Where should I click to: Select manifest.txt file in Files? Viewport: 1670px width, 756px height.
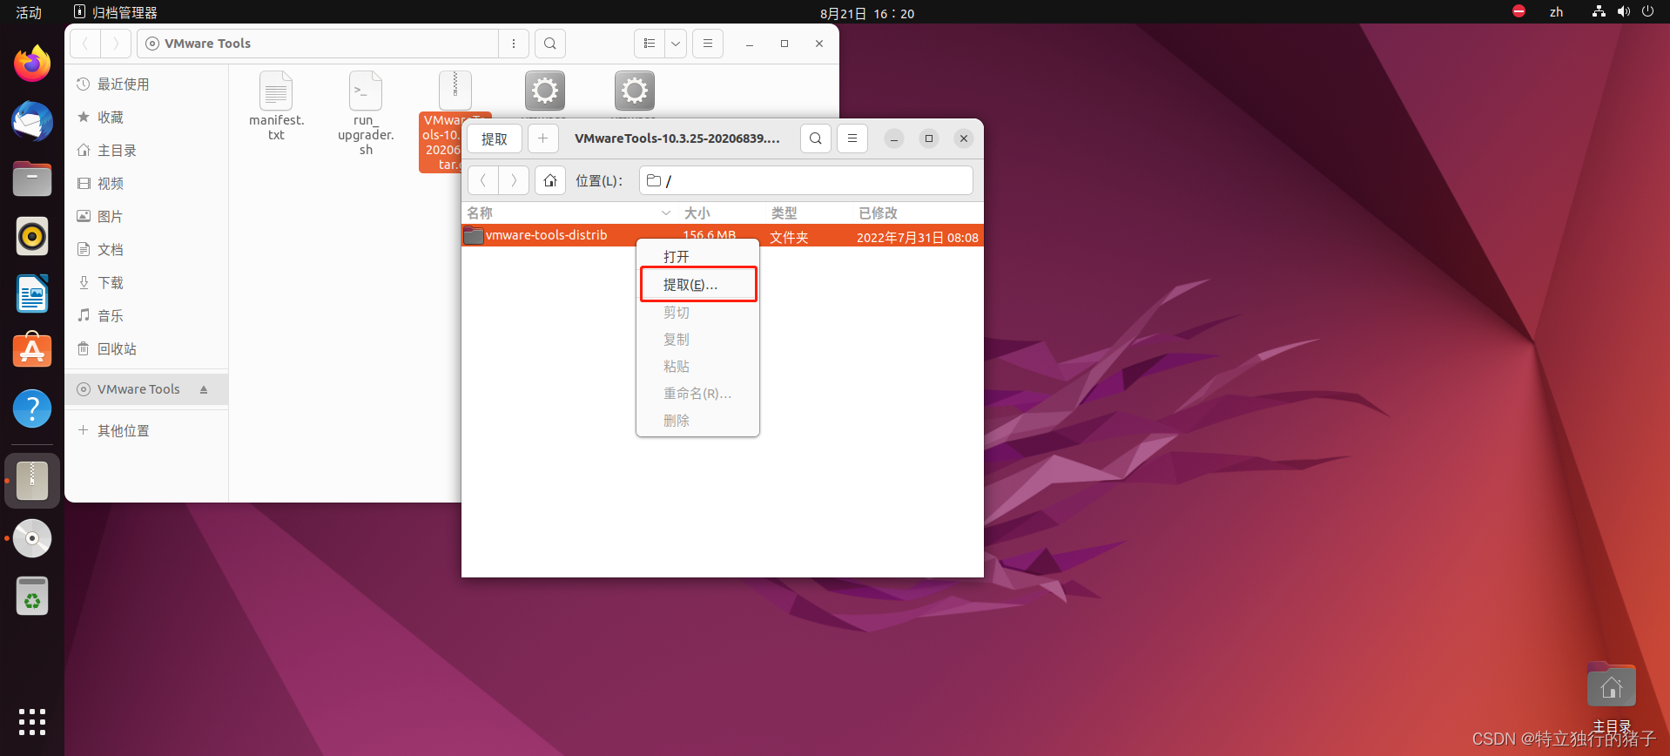coord(276,105)
